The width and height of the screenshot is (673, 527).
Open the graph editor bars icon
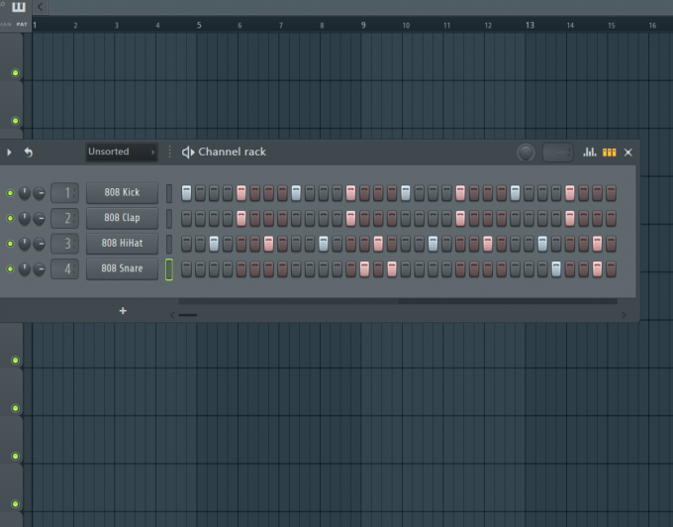[x=589, y=152]
